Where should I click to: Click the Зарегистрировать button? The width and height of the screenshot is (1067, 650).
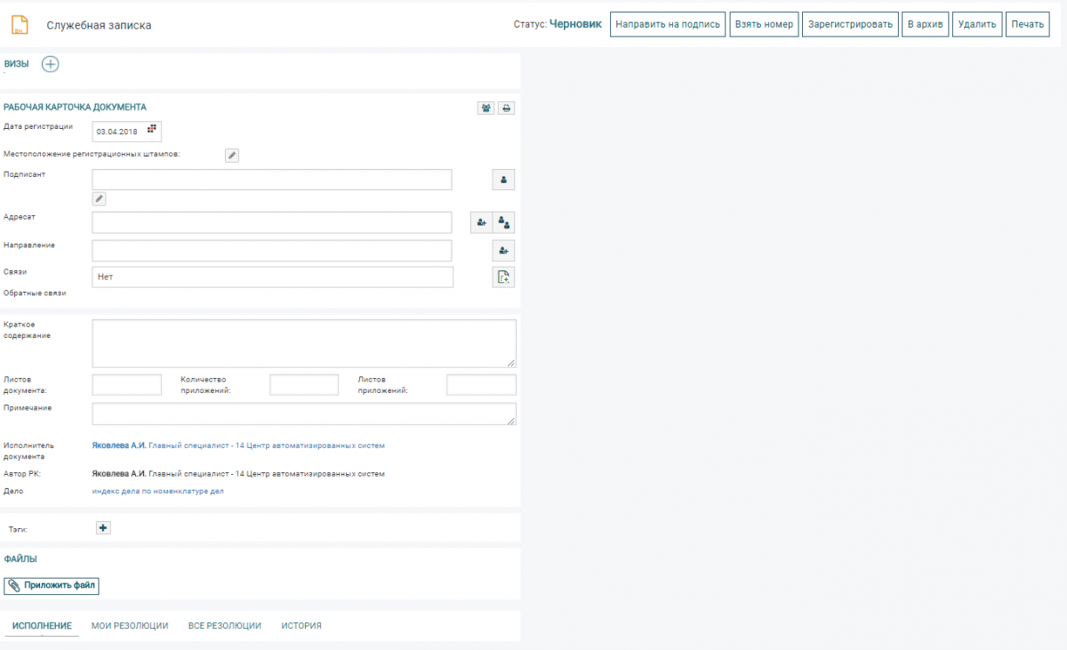(849, 24)
